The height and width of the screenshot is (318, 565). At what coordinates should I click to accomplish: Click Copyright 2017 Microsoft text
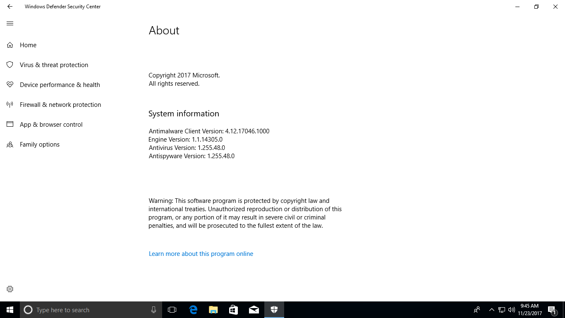tap(184, 75)
